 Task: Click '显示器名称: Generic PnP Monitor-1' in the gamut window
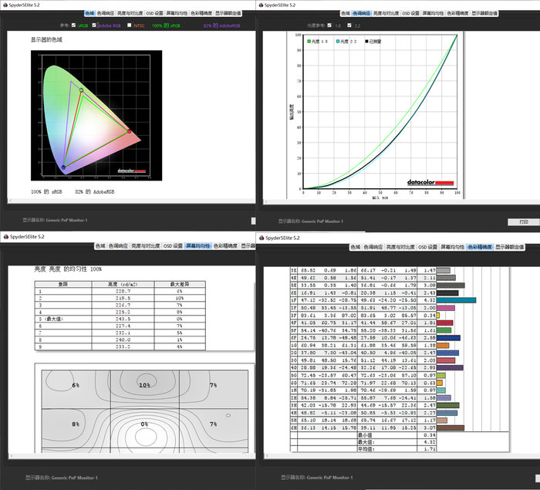click(x=55, y=220)
